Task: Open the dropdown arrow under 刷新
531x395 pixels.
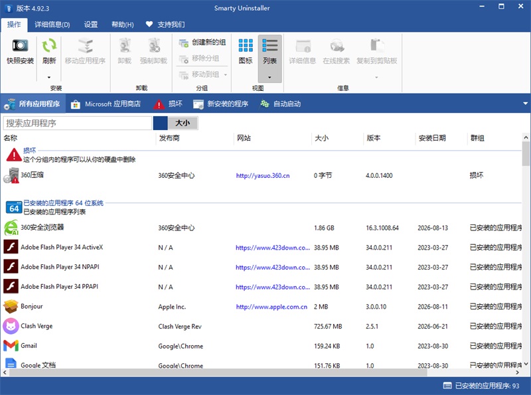Action: [49, 77]
